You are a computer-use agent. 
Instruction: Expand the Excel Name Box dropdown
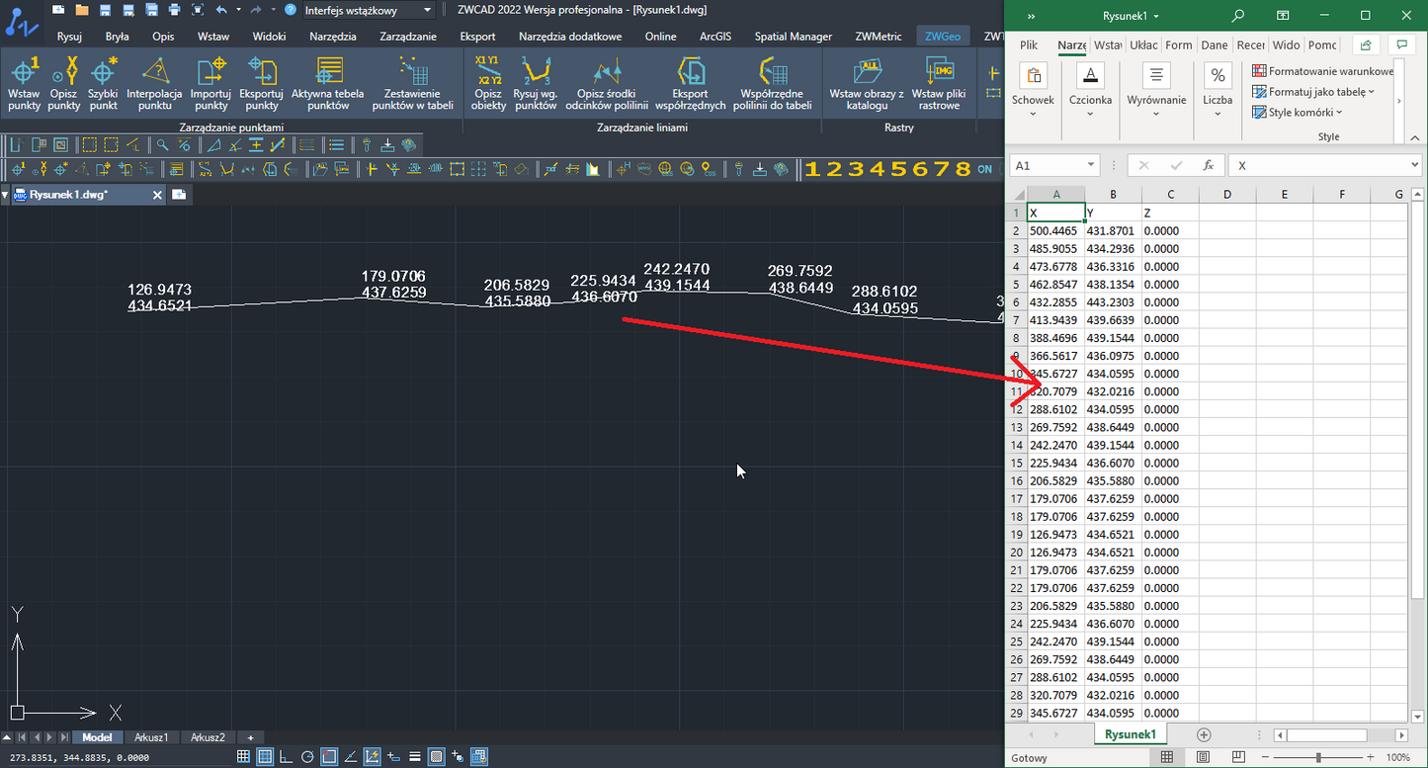point(1091,166)
